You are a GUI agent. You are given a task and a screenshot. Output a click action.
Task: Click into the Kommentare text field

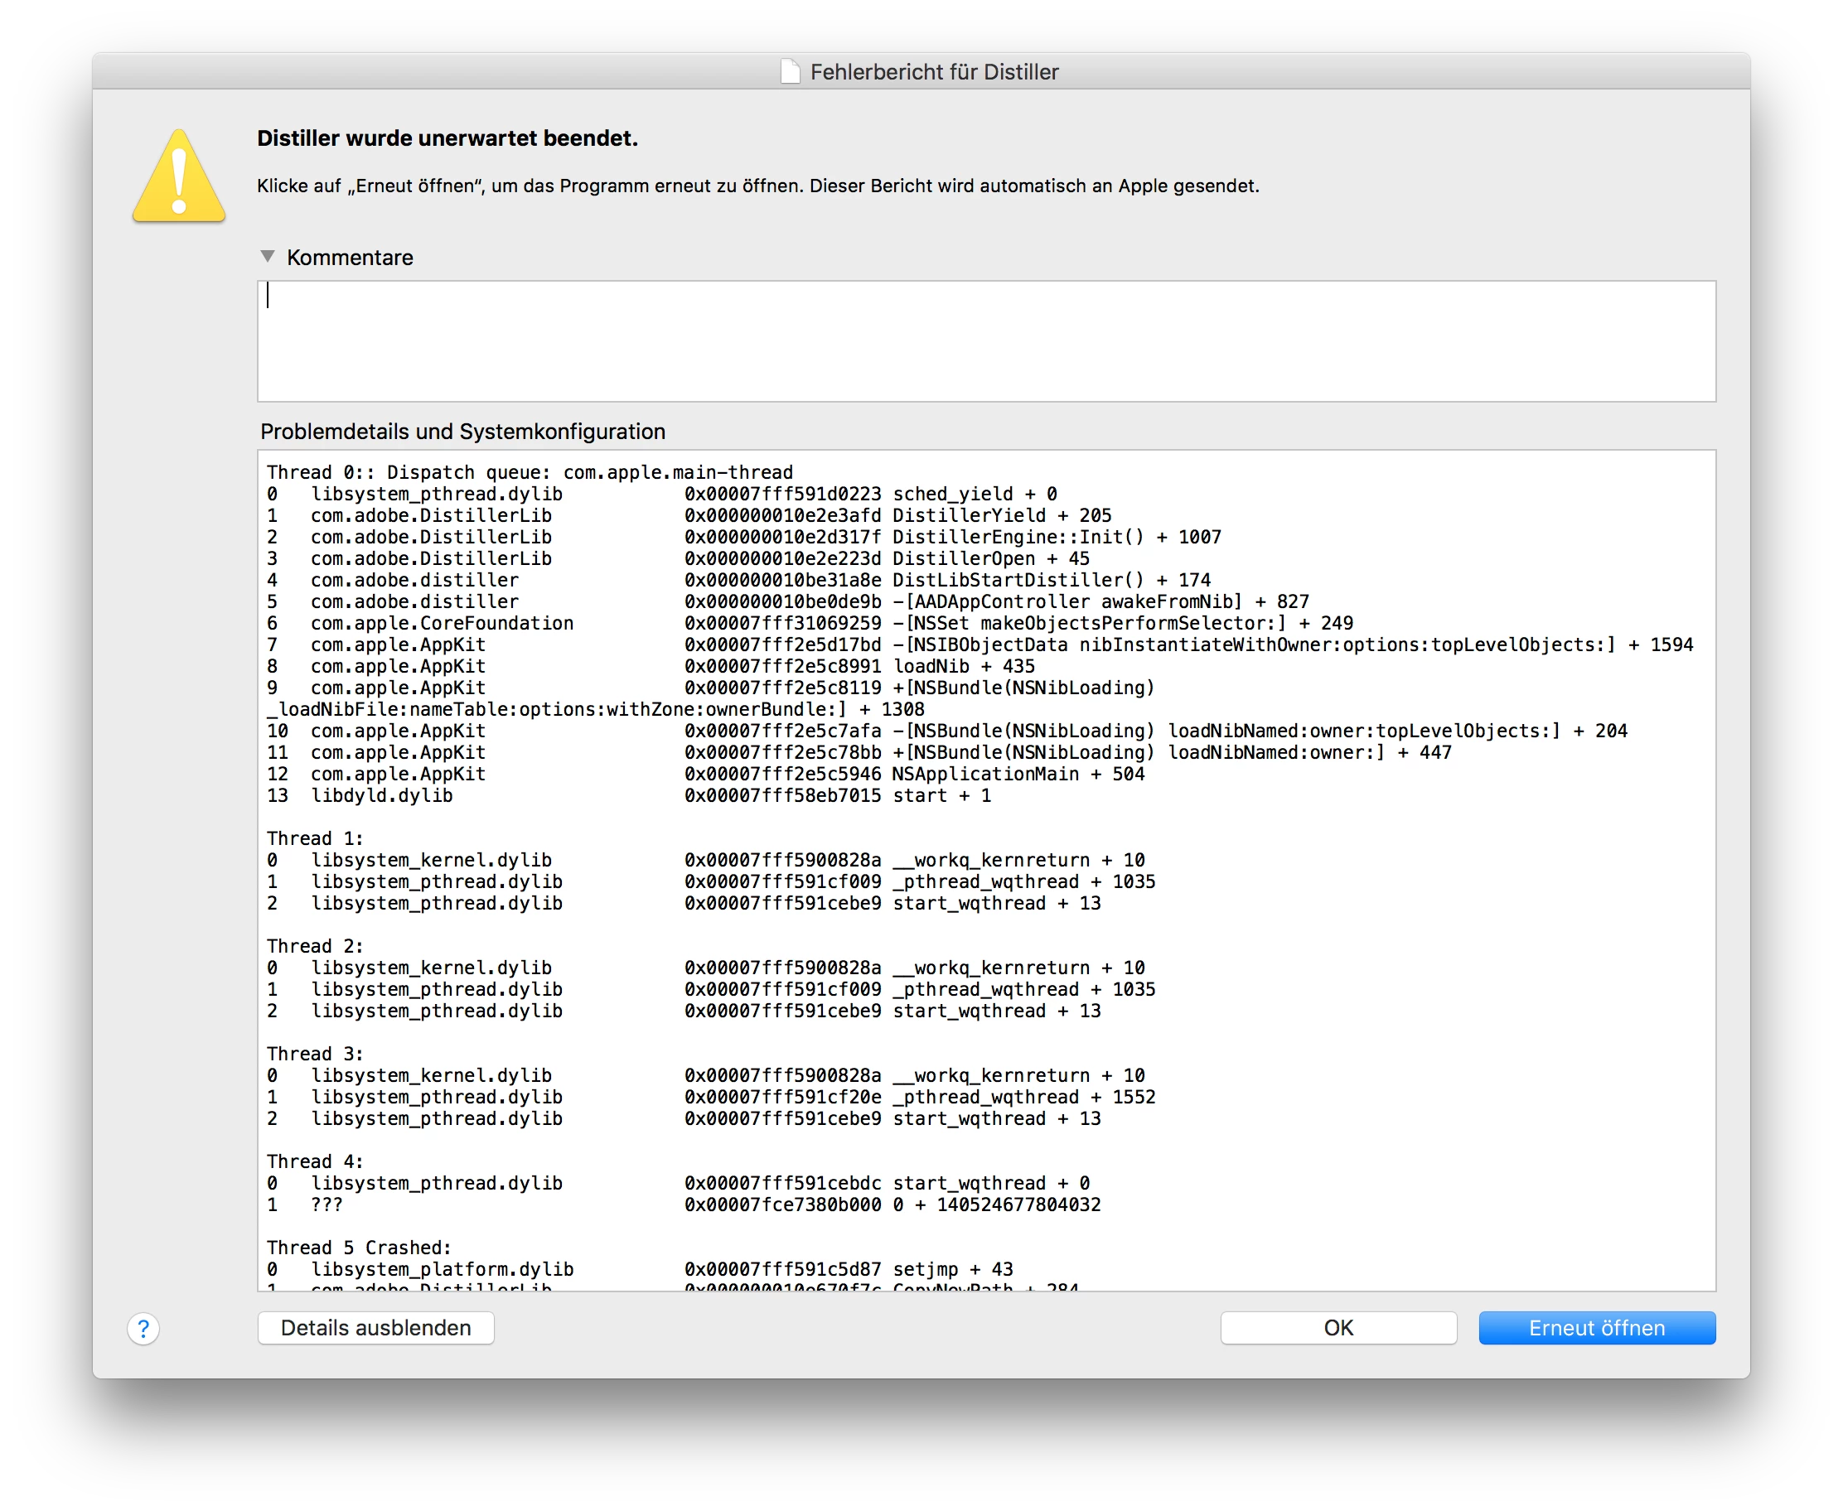pyautogui.click(x=985, y=341)
